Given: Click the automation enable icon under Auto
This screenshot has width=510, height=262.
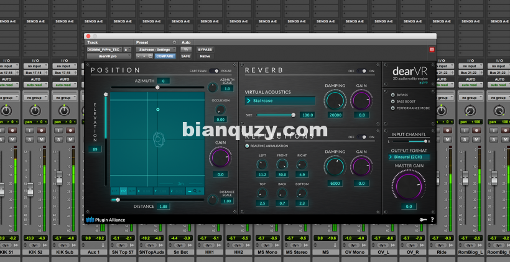Looking at the screenshot, I should pyautogui.click(x=186, y=49).
